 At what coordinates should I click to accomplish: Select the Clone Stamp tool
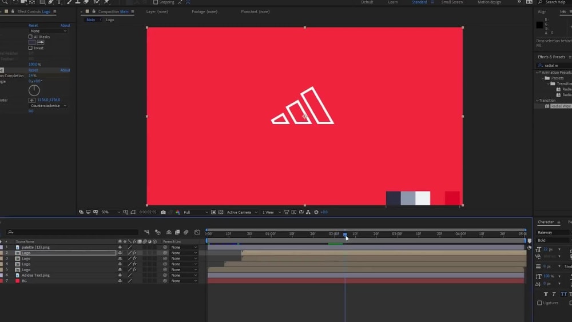click(x=78, y=2)
